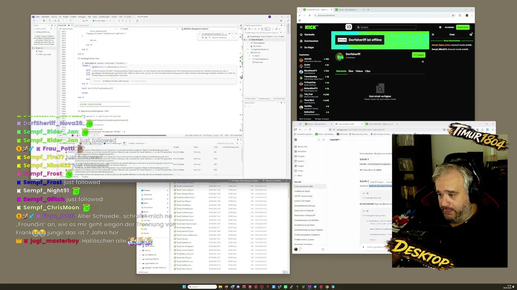Click the green Folgen button
The width and height of the screenshot is (517, 290).
click(418, 55)
